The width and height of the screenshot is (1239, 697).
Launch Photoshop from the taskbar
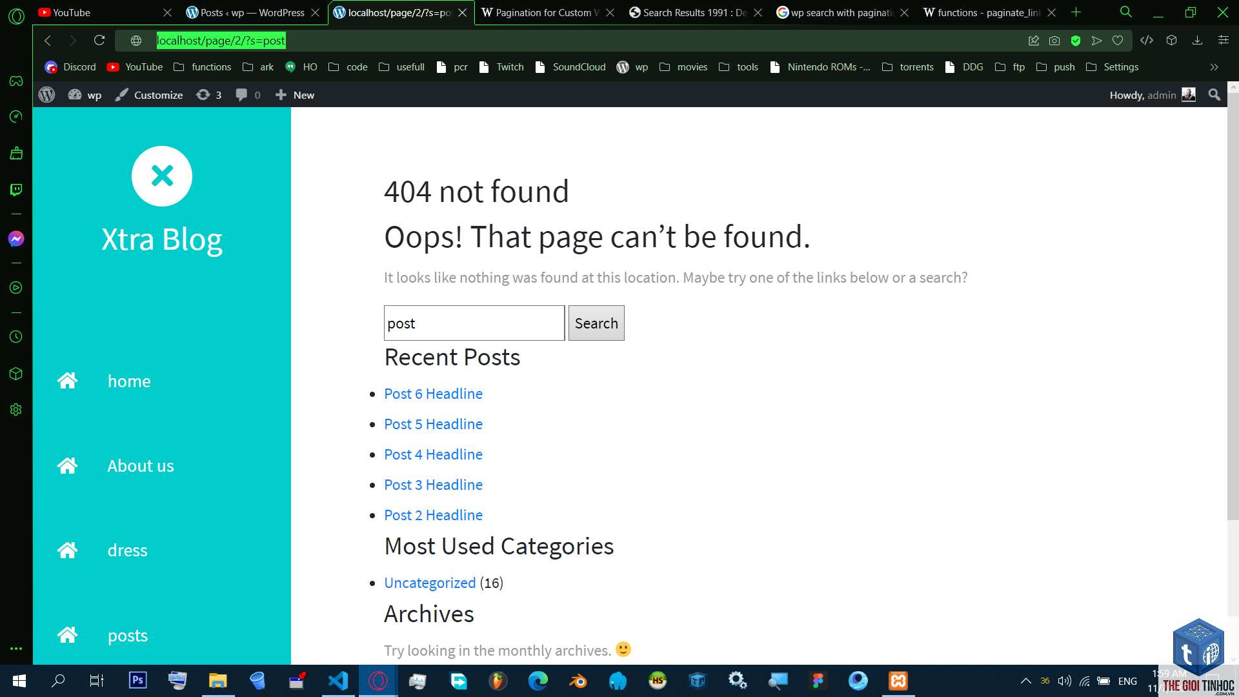click(x=138, y=681)
